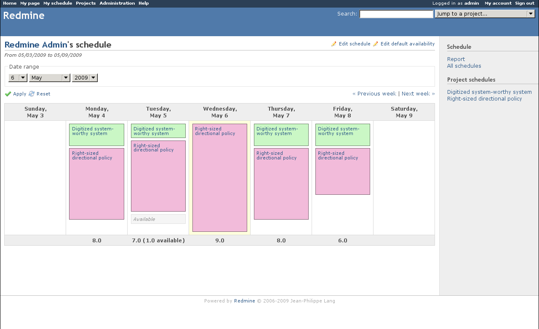Open the Home menu item
539x329 pixels.
(10, 3)
